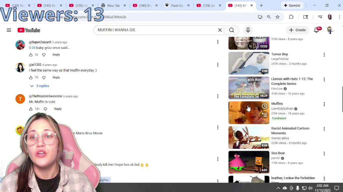Click the zoom magnifier in address bar
The height and width of the screenshot is (192, 343).
click(269, 17)
